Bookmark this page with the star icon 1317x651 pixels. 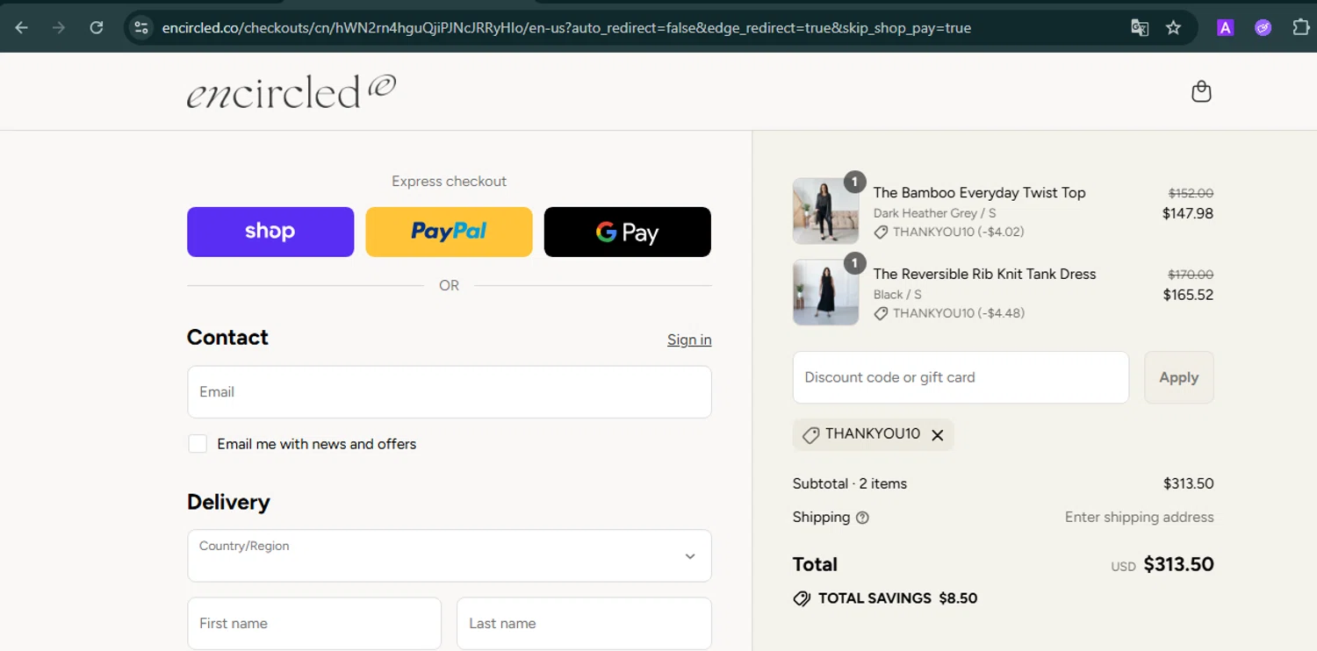(1173, 28)
